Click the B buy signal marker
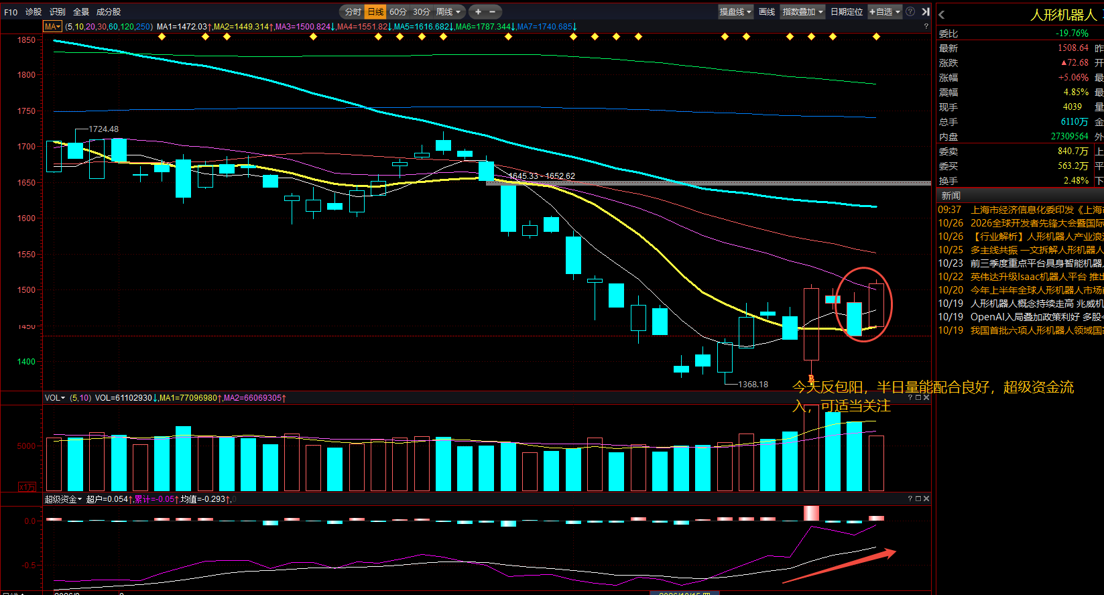 click(811, 379)
